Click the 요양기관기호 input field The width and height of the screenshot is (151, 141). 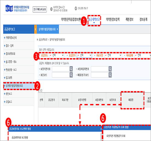click(61, 69)
